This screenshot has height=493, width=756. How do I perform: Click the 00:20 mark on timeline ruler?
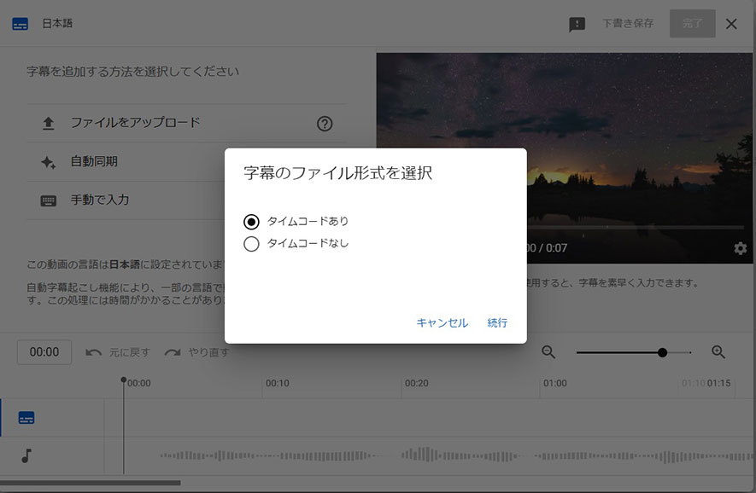417,383
